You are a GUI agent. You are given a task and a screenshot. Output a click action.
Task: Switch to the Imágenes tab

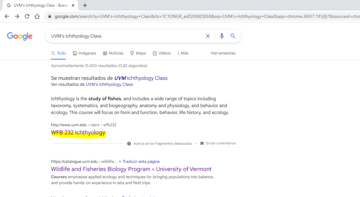pos(84,53)
